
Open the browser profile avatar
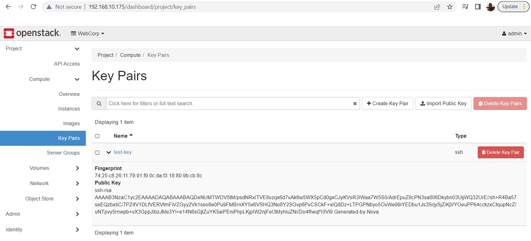click(x=490, y=7)
